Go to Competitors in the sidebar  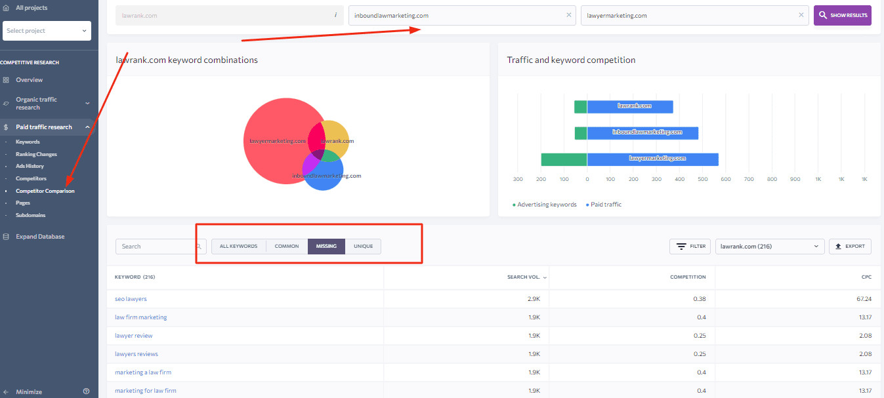pos(31,178)
